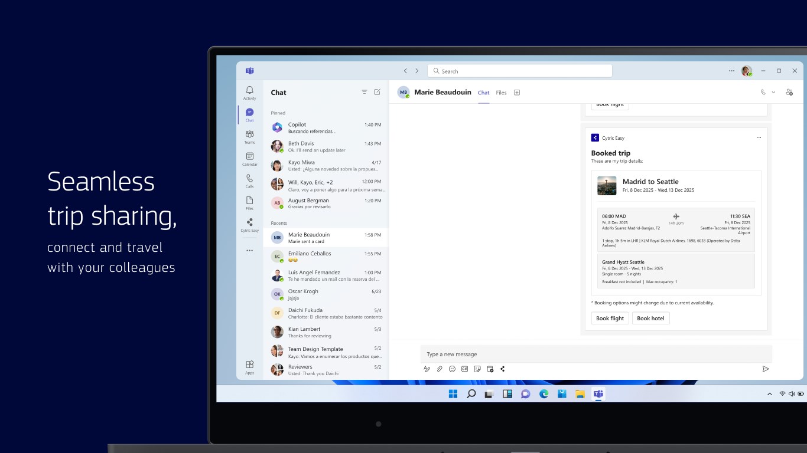Open the profile picture menu
This screenshot has height=453, width=807.
click(x=747, y=71)
